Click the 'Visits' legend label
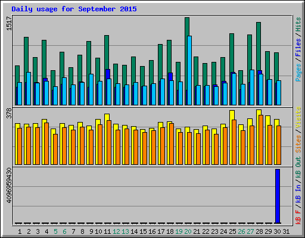The height and width of the screenshot is (238, 305). click(298, 117)
